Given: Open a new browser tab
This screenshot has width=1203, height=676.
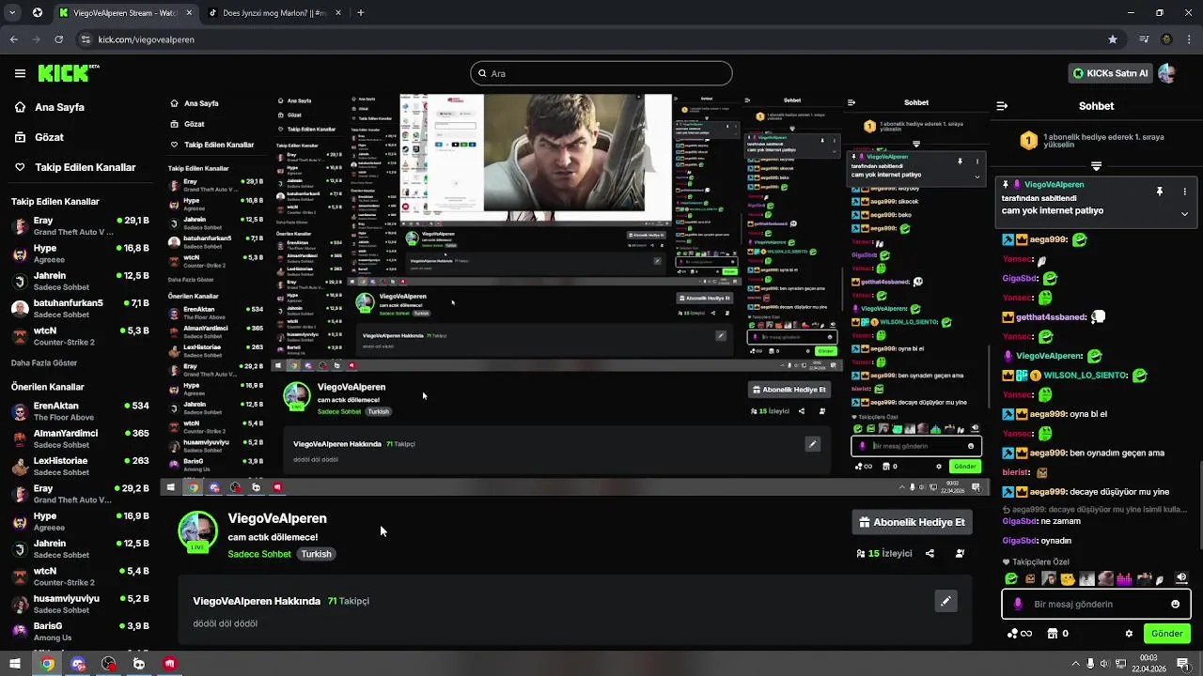Looking at the screenshot, I should [x=360, y=13].
